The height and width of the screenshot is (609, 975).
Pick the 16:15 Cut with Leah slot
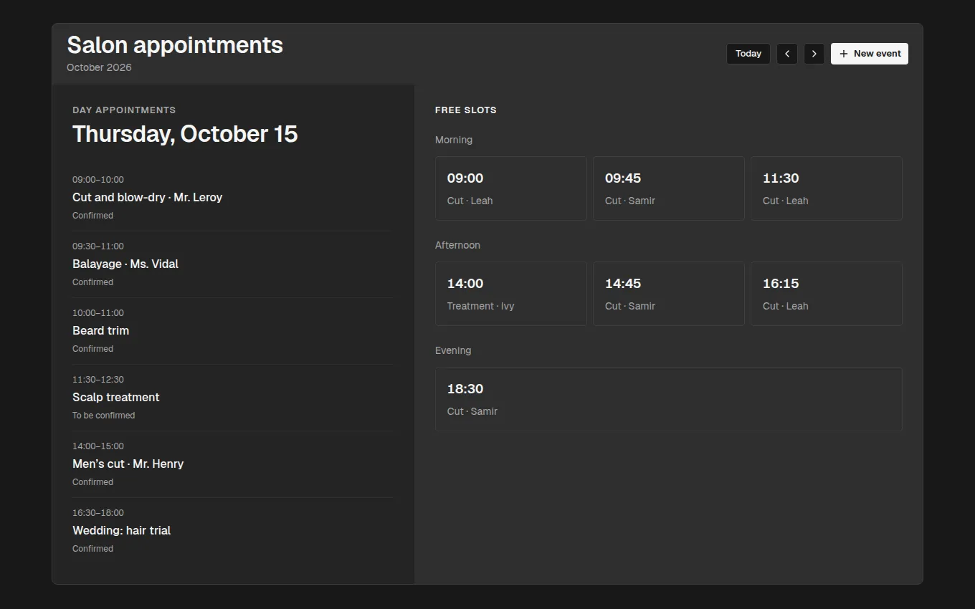(x=827, y=294)
